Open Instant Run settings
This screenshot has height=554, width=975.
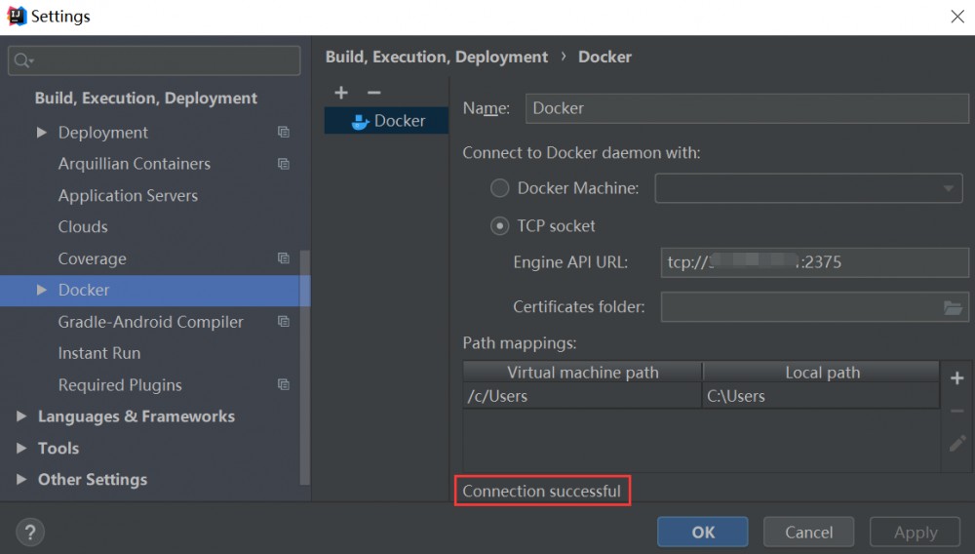click(x=98, y=352)
